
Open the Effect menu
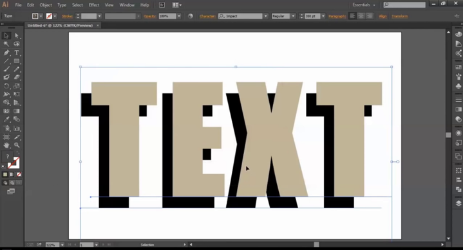pyautogui.click(x=94, y=5)
